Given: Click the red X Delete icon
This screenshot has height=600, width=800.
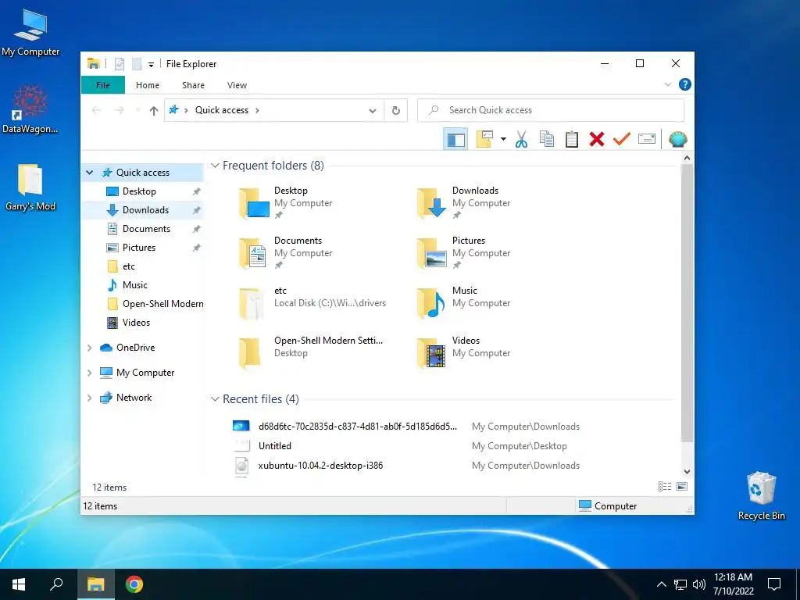Looking at the screenshot, I should [x=596, y=139].
